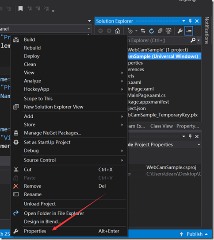This screenshot has height=240, width=214.
Task: Select Scope to This
Action: [38, 99]
